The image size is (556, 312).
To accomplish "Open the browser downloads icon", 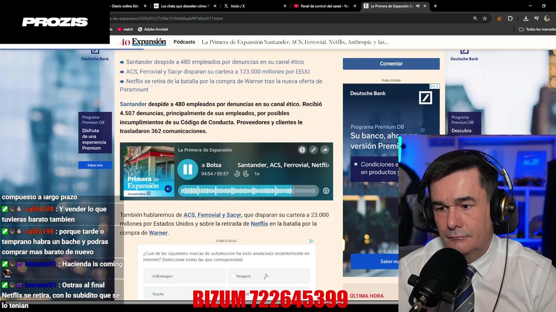I will (x=526, y=19).
